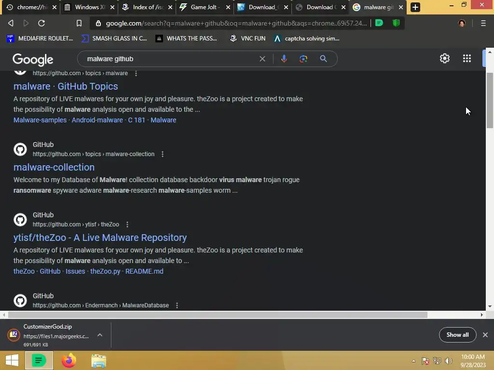The image size is (494, 370).
Task: Submit the search with the magnifier icon
Action: click(x=323, y=58)
